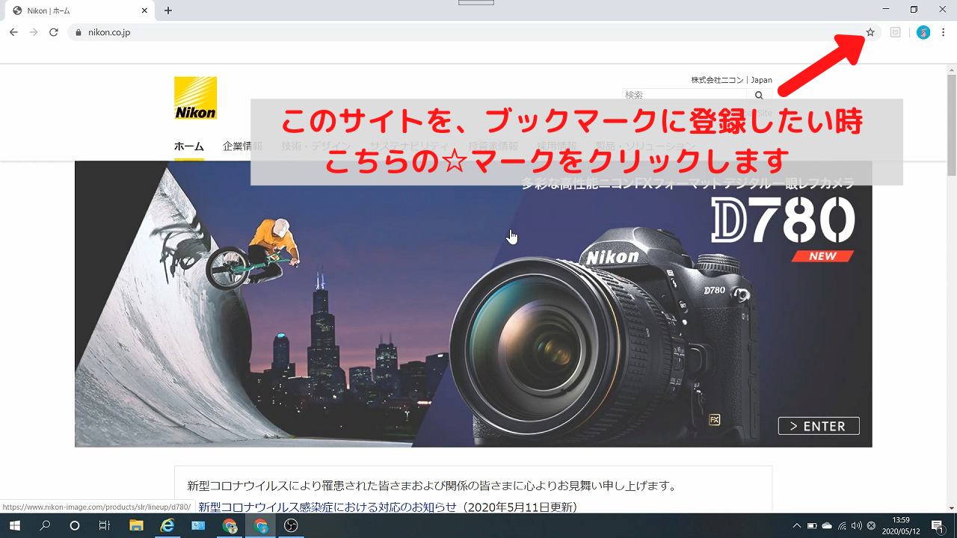This screenshot has height=538, width=957.
Task: Select the Nikon | ホーム tab
Action: 80,10
